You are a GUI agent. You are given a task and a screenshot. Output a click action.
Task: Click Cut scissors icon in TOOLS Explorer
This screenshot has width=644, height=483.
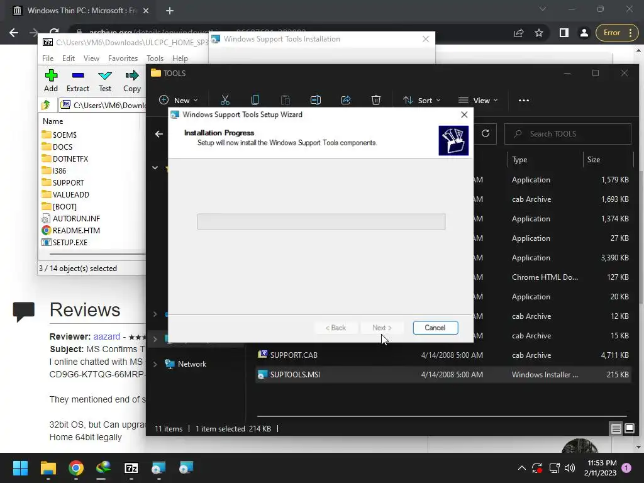click(225, 100)
